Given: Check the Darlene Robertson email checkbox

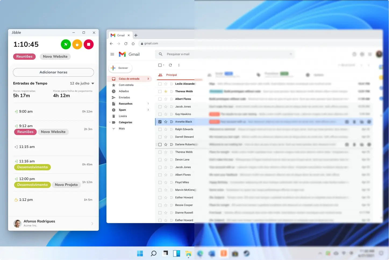Looking at the screenshot, I should coord(160,145).
